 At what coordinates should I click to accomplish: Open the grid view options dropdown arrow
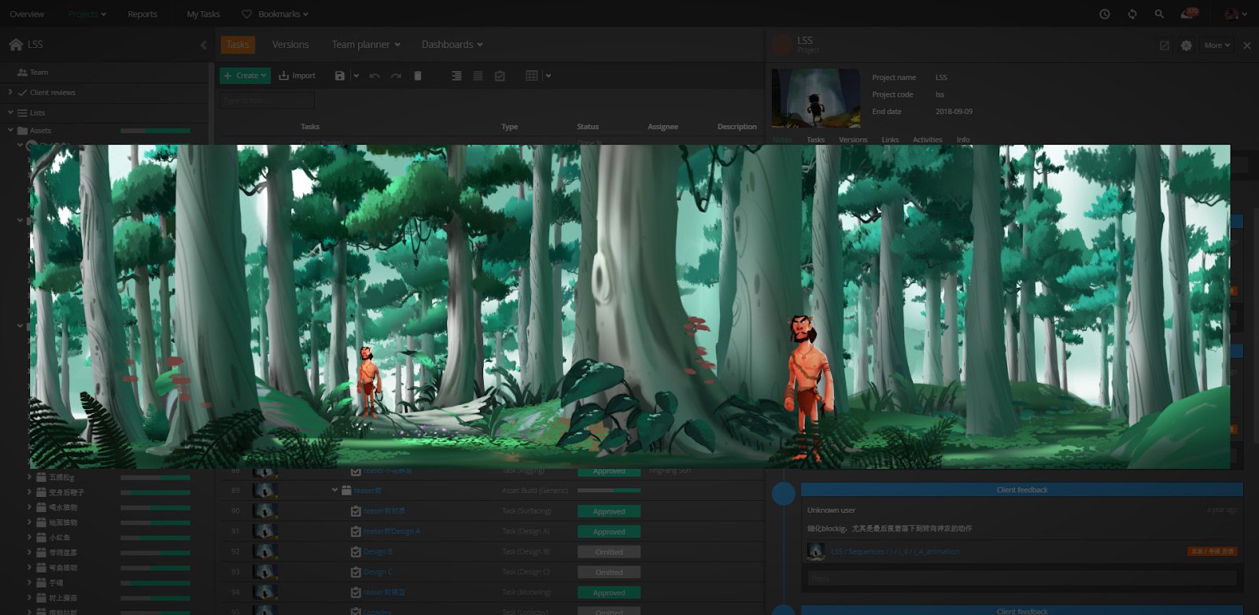click(548, 75)
